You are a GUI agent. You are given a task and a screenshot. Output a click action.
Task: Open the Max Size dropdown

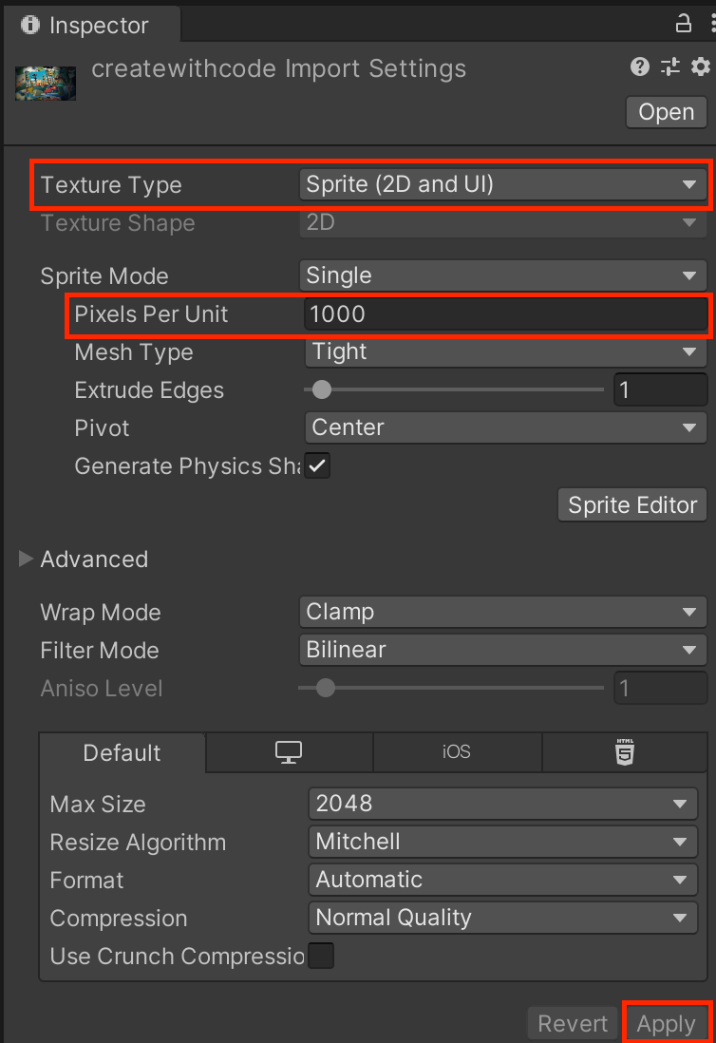[501, 804]
